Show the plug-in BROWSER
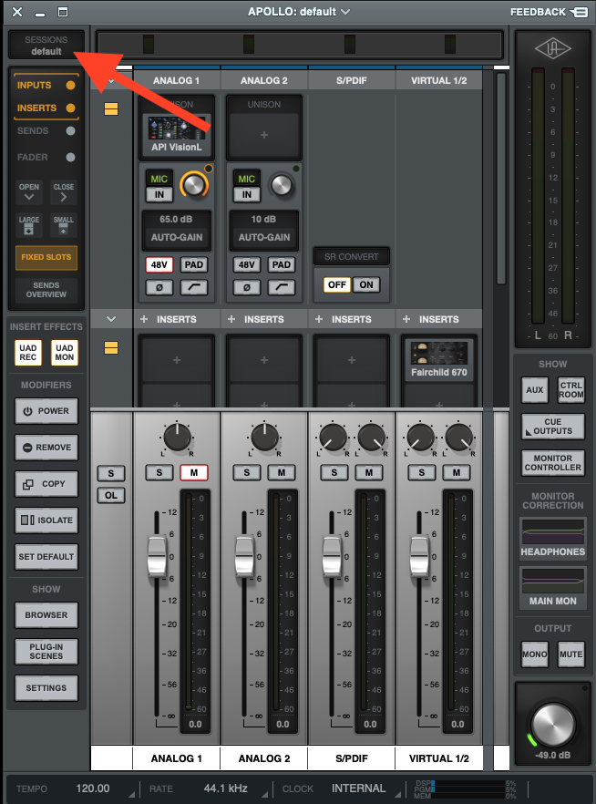This screenshot has width=596, height=804. pyautogui.click(x=46, y=615)
